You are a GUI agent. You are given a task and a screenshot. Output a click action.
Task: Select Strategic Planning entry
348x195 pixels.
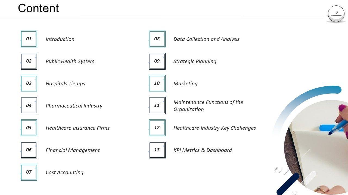coord(195,61)
